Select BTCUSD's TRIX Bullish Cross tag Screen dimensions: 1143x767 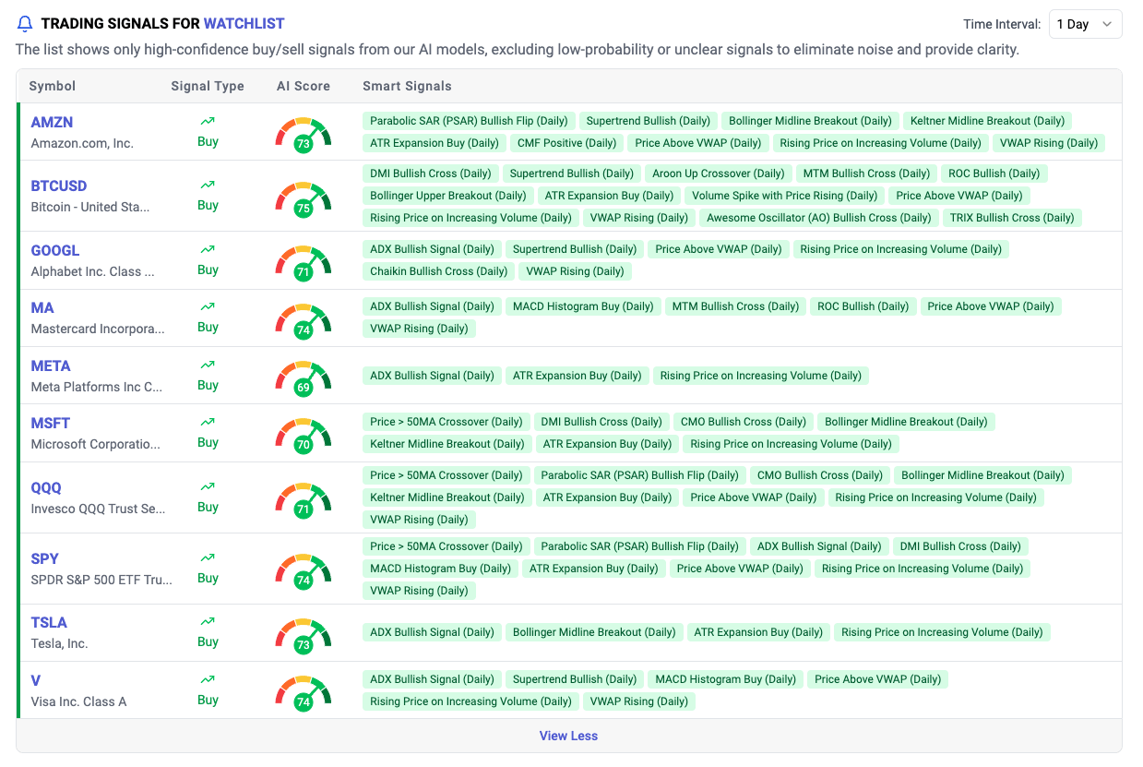1011,218
